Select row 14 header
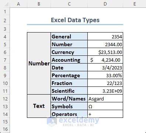Screen dimensions: 146x133 pyautogui.click(x=5, y=114)
